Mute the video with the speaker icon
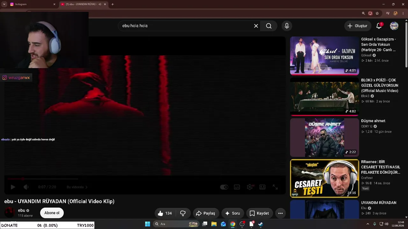The image size is (408, 229). pos(26,187)
